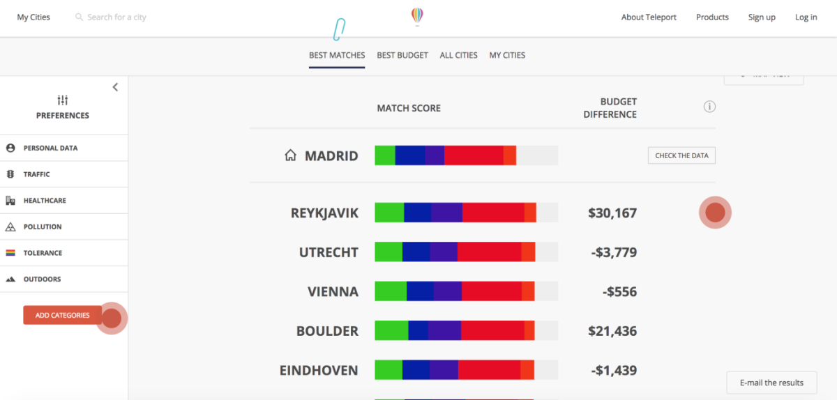The height and width of the screenshot is (400, 837).
Task: Click the search magnifier icon
Action: pos(79,17)
